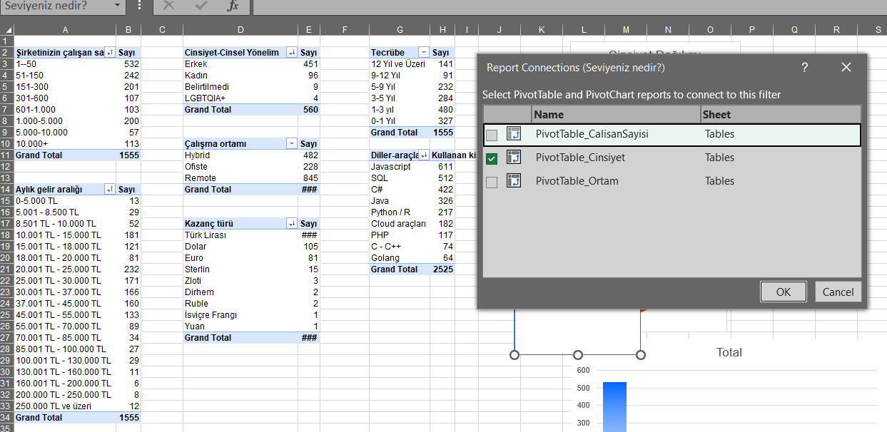Uncheck the PivotTable_Cinsiyet checkbox
Screen dimensions: 887x432
pos(491,158)
